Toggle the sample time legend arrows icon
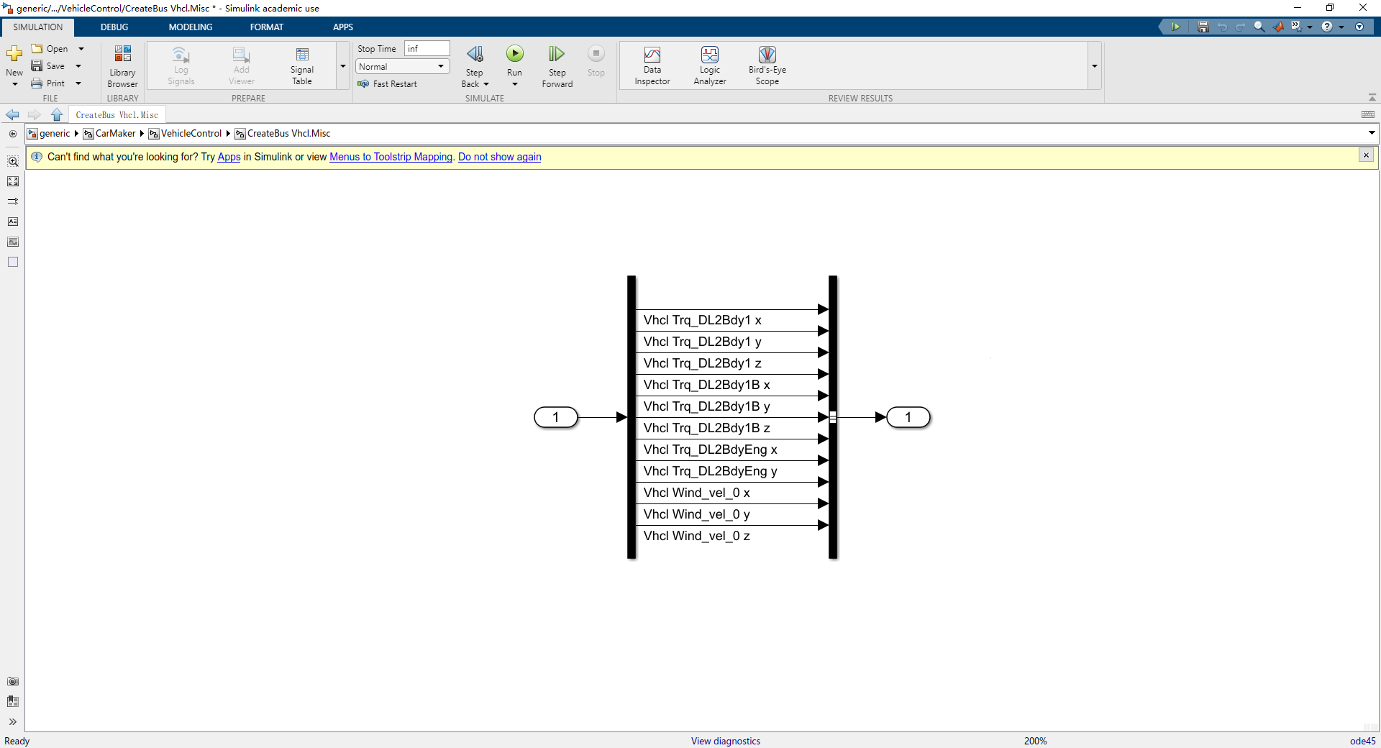This screenshot has width=1381, height=748. coord(13,201)
